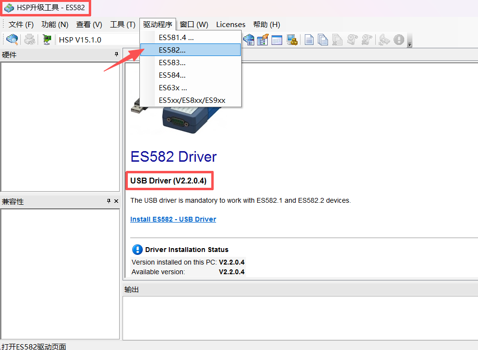The width and height of the screenshot is (478, 350).
Task: Click the computer with gold boxes icon
Action: (292, 40)
